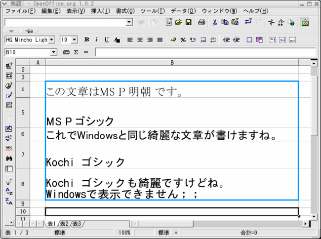
Task: Open a file with the folder icon
Action: (178, 22)
